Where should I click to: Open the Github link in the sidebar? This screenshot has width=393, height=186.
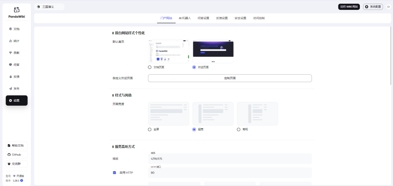[16, 154]
